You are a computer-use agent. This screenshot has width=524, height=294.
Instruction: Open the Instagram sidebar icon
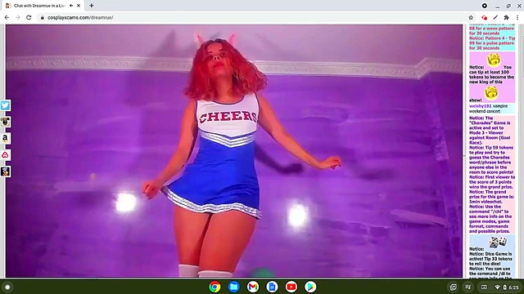tap(5, 122)
